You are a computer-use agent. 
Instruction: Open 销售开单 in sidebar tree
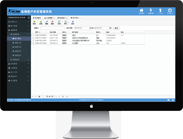pos(19,47)
